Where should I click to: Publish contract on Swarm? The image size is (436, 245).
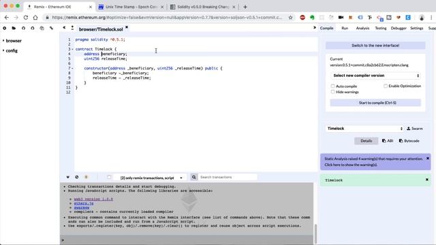pyautogui.click(x=415, y=129)
